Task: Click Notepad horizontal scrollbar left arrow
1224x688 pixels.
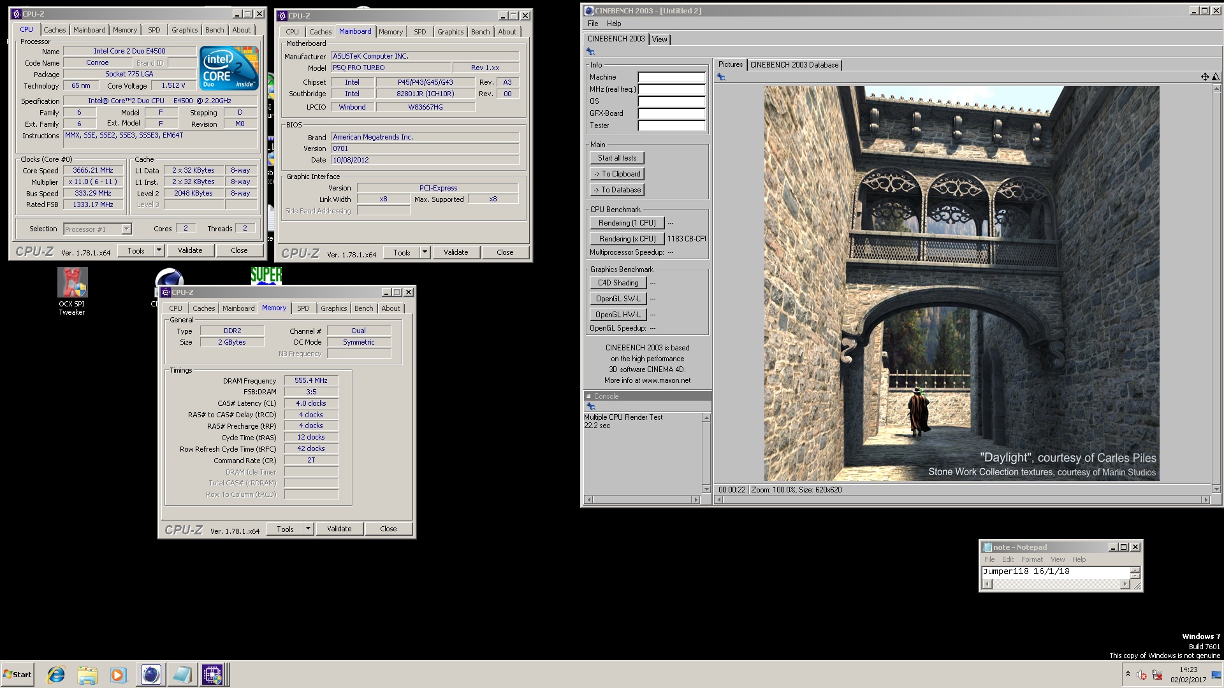Action: tap(987, 584)
